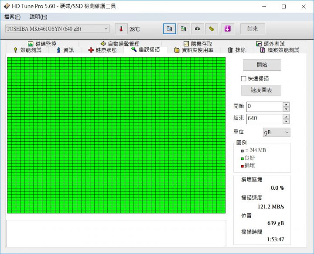Switch to the 自動噪聲管理 tab
The image size is (314, 254).
120,44
